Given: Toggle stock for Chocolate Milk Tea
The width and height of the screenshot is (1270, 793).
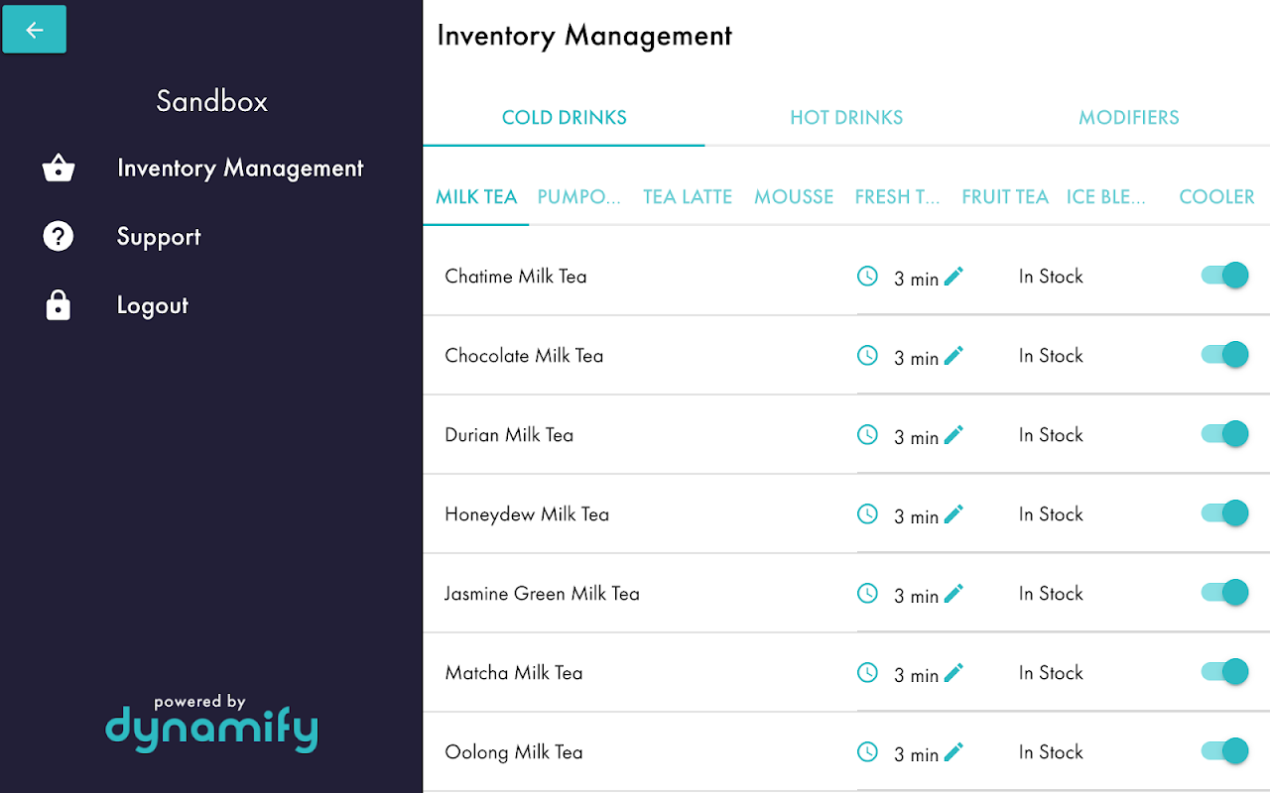Looking at the screenshot, I should pos(1224,355).
